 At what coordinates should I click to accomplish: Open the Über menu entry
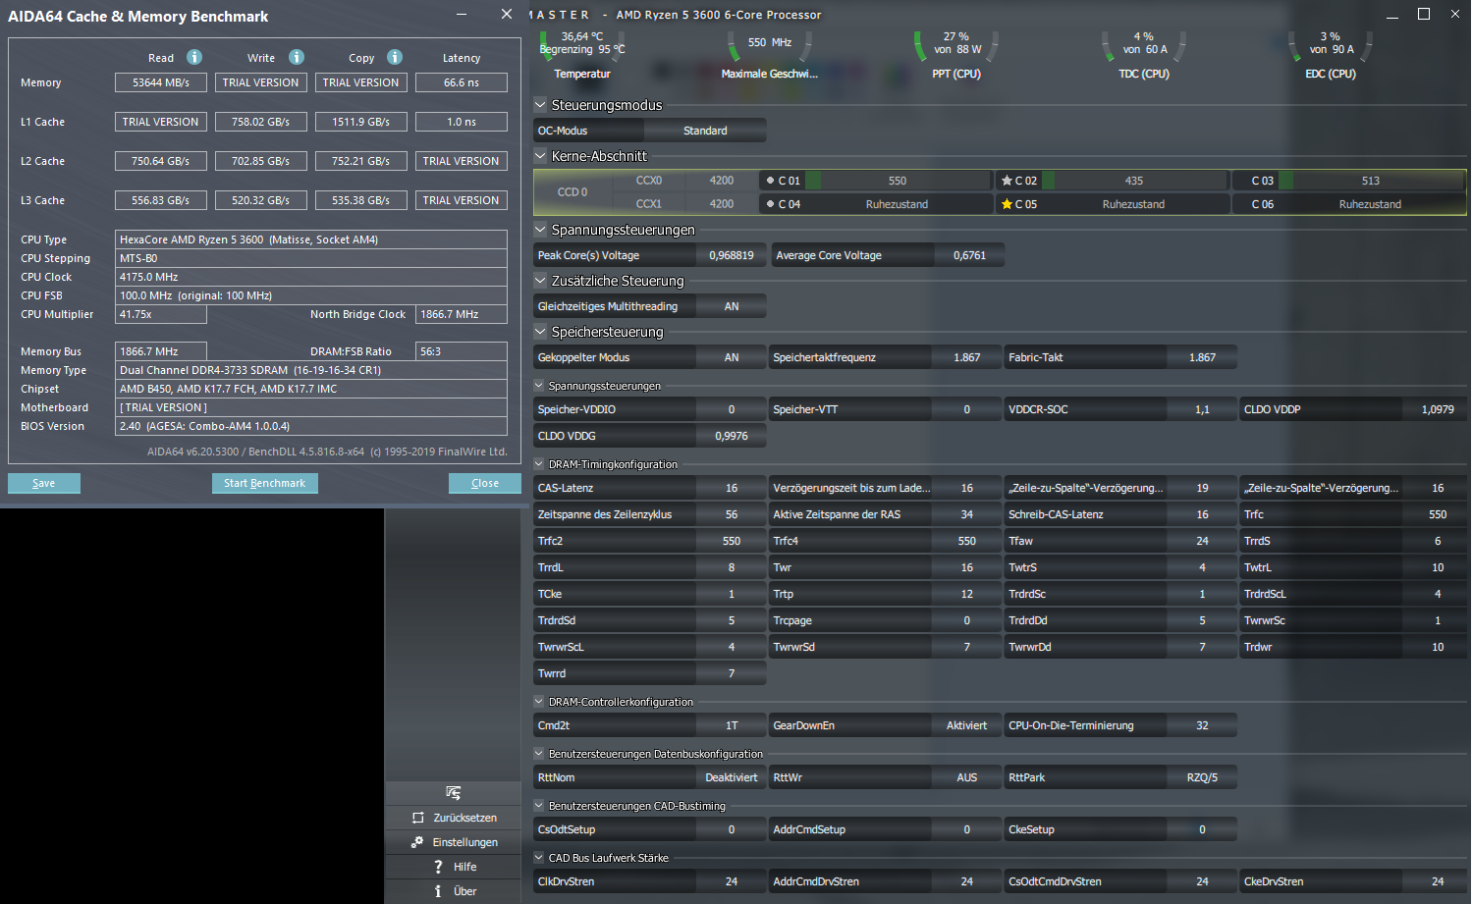tap(453, 891)
